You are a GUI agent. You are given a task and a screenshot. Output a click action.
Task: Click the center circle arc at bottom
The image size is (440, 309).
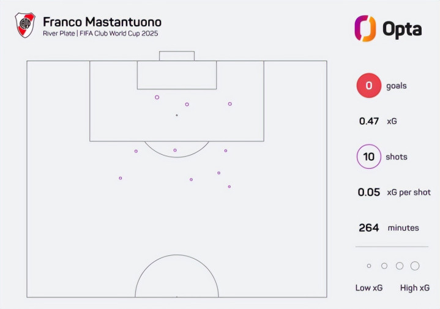(x=177, y=276)
